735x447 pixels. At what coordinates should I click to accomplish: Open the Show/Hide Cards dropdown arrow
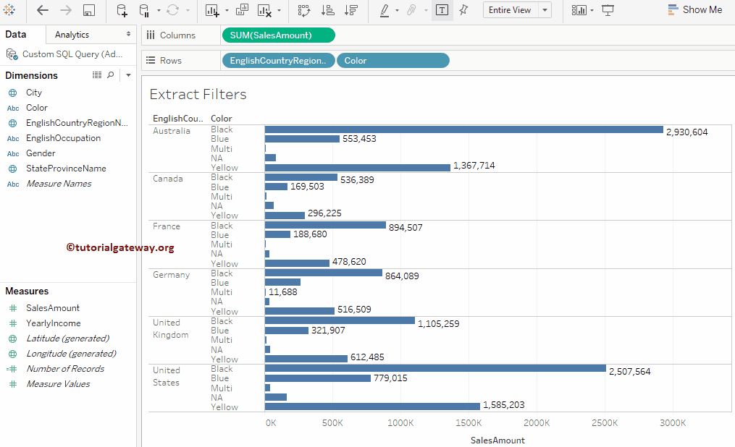[592, 9]
